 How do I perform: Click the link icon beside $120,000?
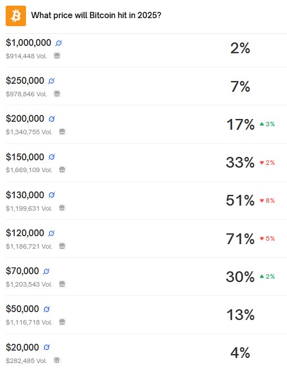(51, 233)
